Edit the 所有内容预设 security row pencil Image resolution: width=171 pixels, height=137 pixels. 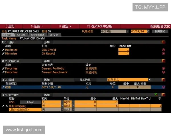(x=3, y=106)
